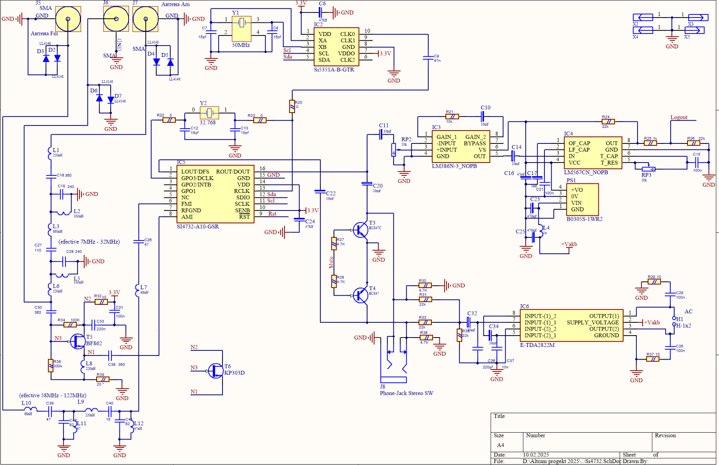Click the T4 BC847 transistor symbol
Viewport: 719px width, 465px height.
pos(361,296)
